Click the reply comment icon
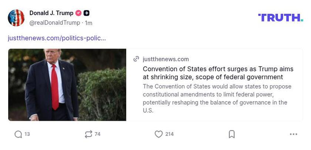 pyautogui.click(x=18, y=134)
